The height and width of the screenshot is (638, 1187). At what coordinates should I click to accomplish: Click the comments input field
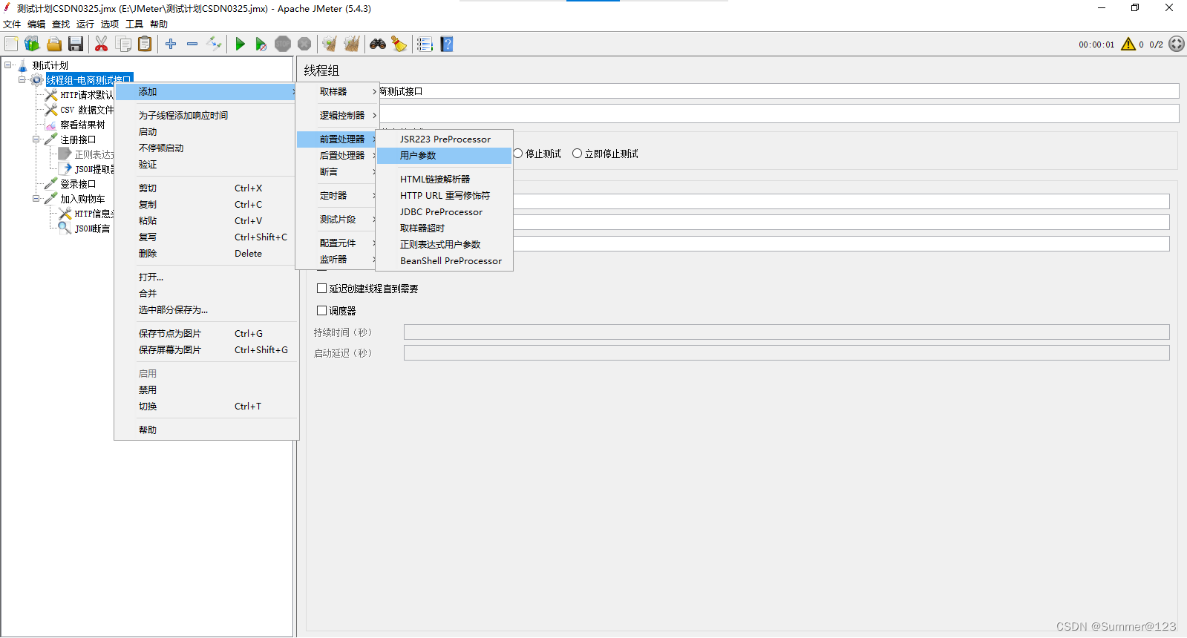coord(779,114)
